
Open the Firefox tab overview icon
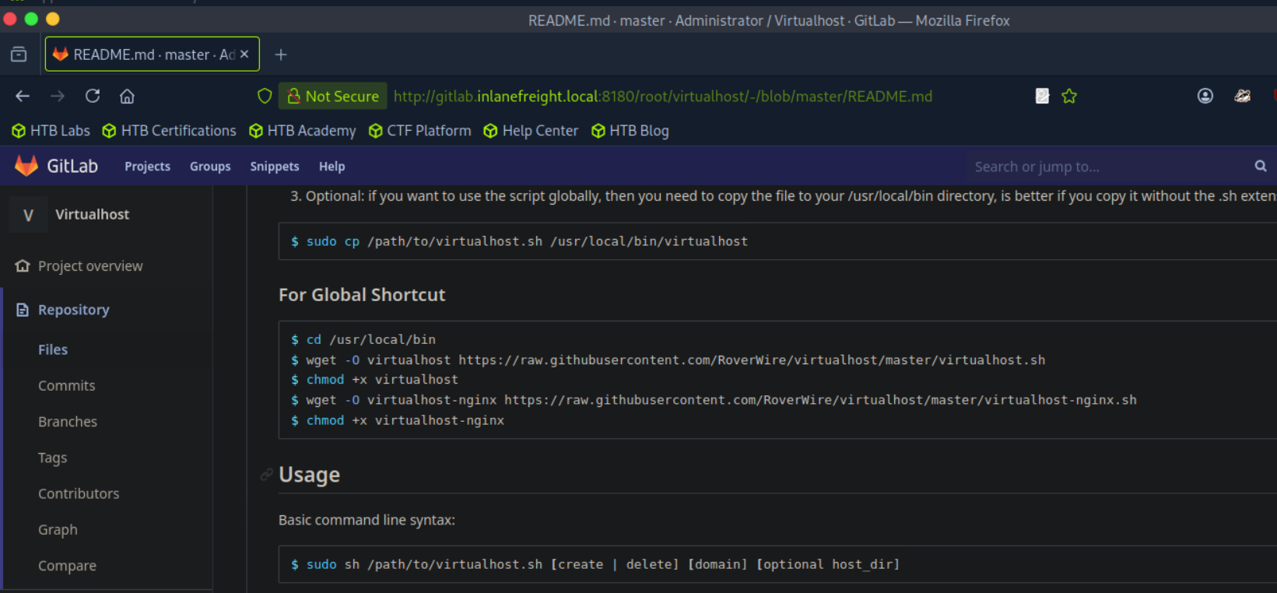(x=19, y=54)
